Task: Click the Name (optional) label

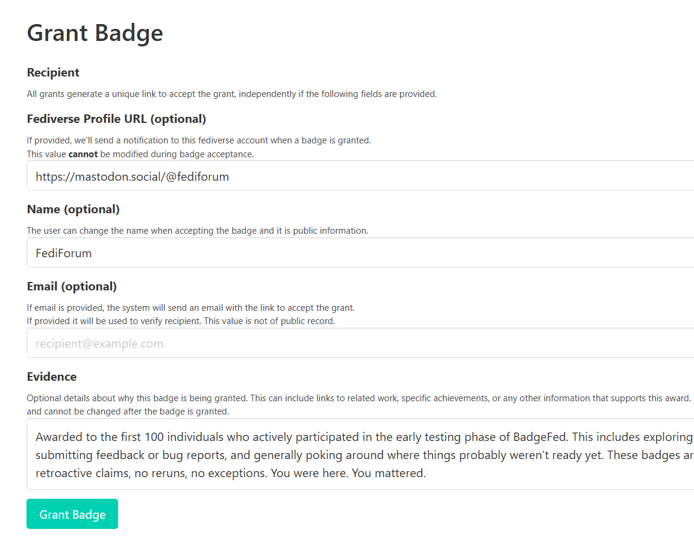Action: tap(73, 209)
